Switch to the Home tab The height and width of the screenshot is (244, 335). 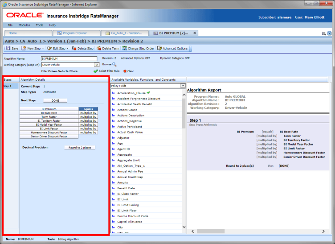28,33
